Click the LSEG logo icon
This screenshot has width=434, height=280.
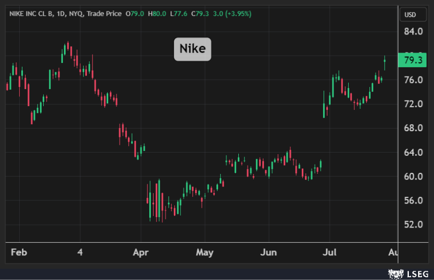tap(396, 272)
